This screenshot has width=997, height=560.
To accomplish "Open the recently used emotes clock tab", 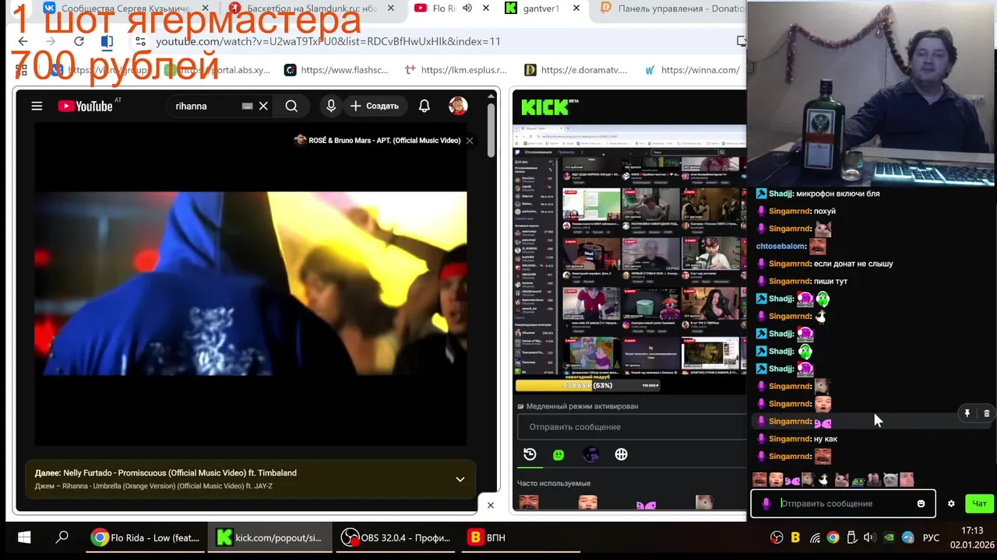I will point(530,455).
